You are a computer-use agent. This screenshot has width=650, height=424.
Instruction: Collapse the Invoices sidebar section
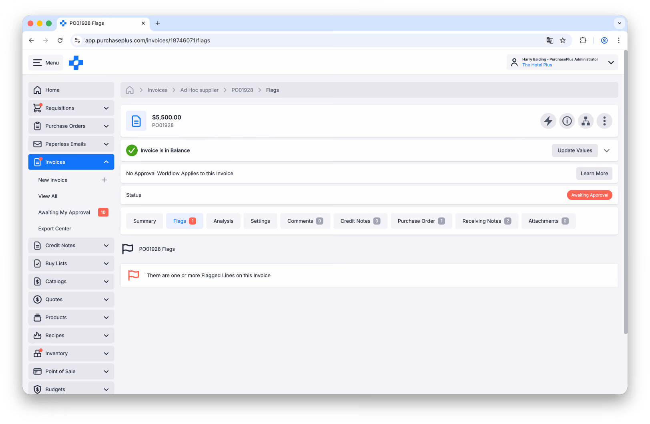[x=106, y=162]
